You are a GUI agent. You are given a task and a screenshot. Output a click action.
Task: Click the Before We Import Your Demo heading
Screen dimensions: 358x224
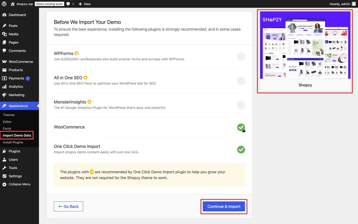87,22
